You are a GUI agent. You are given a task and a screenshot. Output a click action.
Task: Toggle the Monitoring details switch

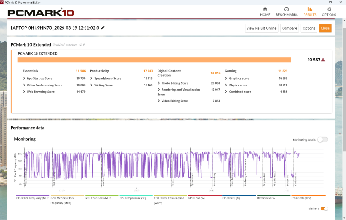tap(322, 140)
